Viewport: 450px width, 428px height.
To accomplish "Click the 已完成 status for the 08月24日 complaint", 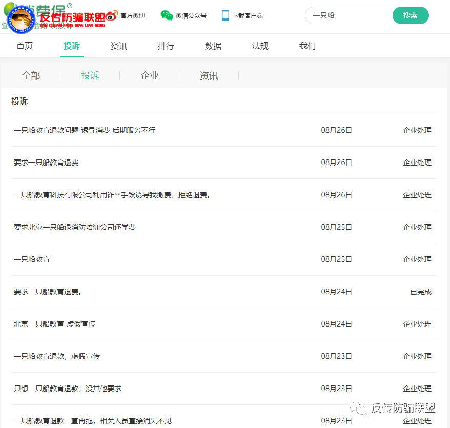I will pyautogui.click(x=420, y=291).
